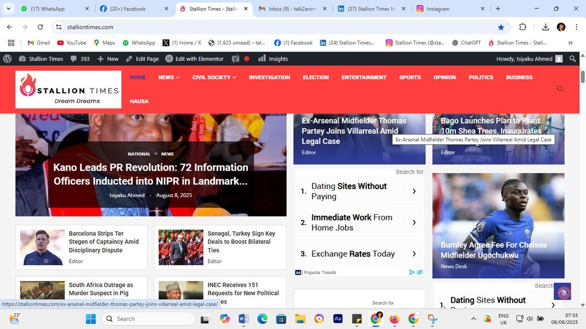Screen dimensions: 586x329
Task: Open the Windows Start button
Action: 90,319
